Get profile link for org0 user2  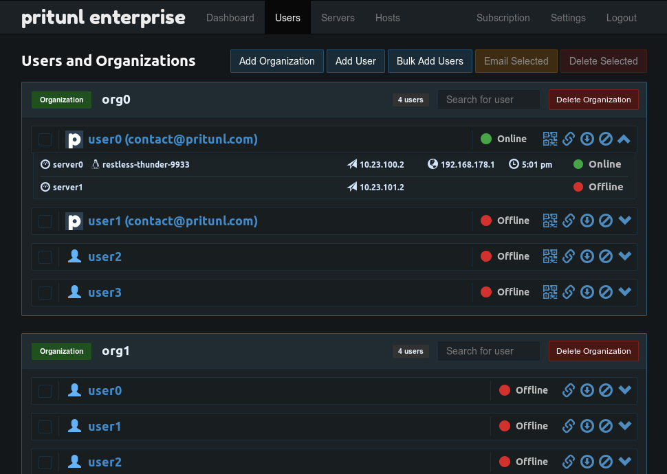click(x=569, y=256)
